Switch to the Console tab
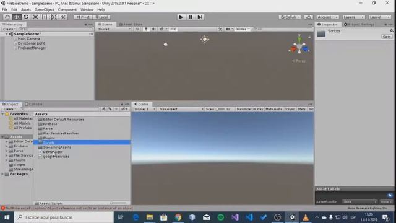Screen dimensions: 396x223 (33, 104)
